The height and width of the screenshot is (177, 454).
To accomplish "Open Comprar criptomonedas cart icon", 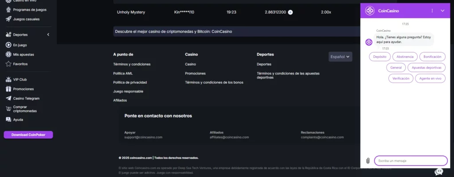I will (x=8, y=109).
